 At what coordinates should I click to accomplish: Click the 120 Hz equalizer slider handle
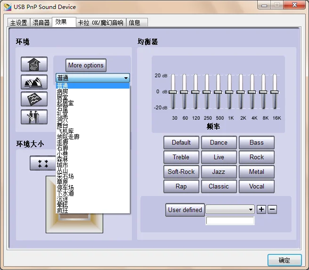click(195, 92)
